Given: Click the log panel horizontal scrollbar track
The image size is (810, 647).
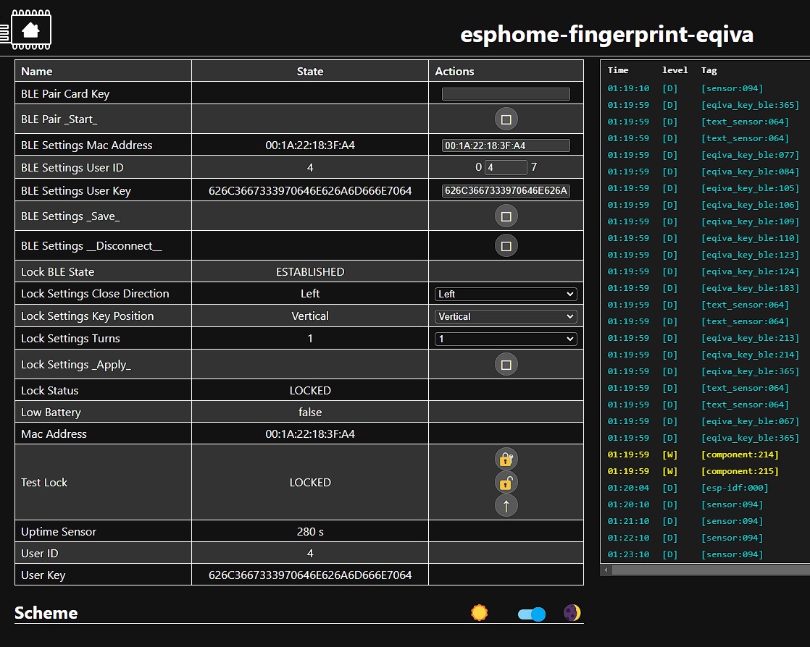Looking at the screenshot, I should coord(710,570).
